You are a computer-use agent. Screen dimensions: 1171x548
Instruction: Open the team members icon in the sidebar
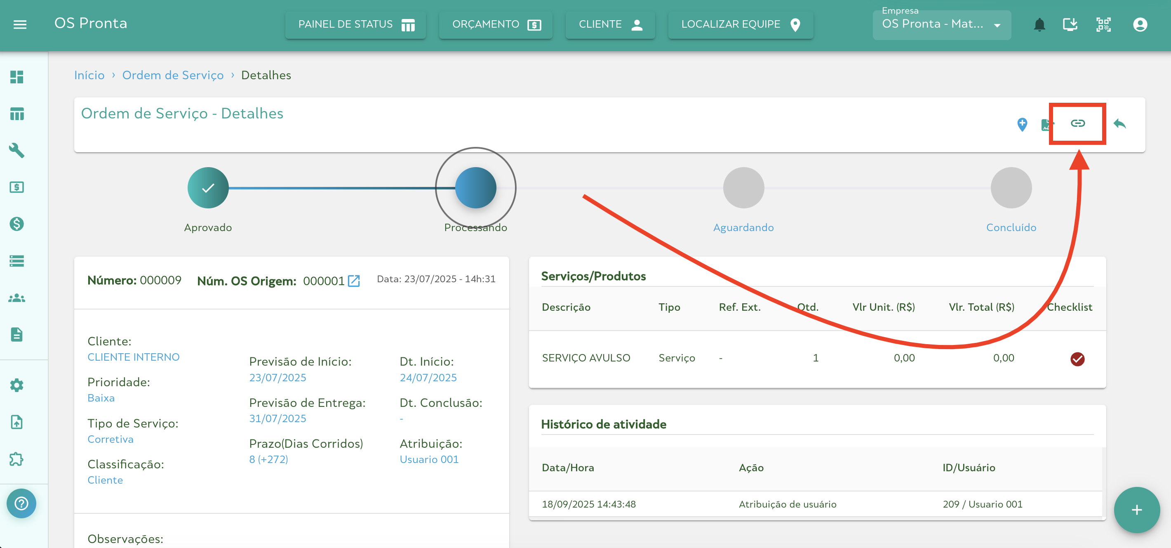(16, 298)
